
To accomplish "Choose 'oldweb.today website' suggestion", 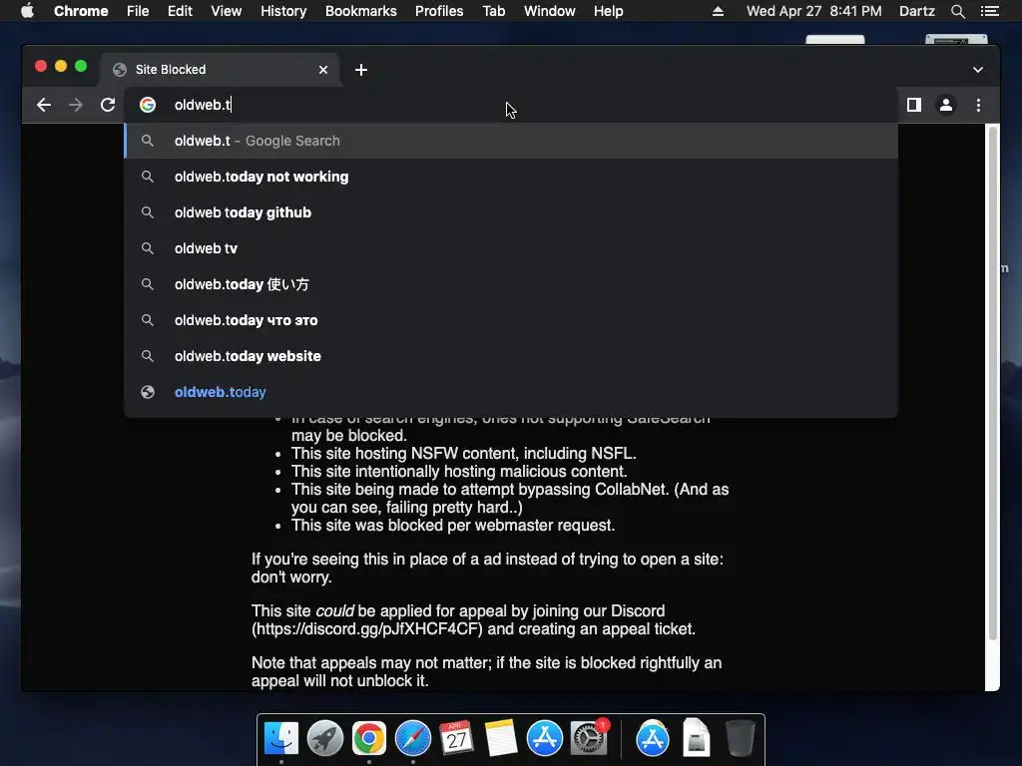I will 511,356.
